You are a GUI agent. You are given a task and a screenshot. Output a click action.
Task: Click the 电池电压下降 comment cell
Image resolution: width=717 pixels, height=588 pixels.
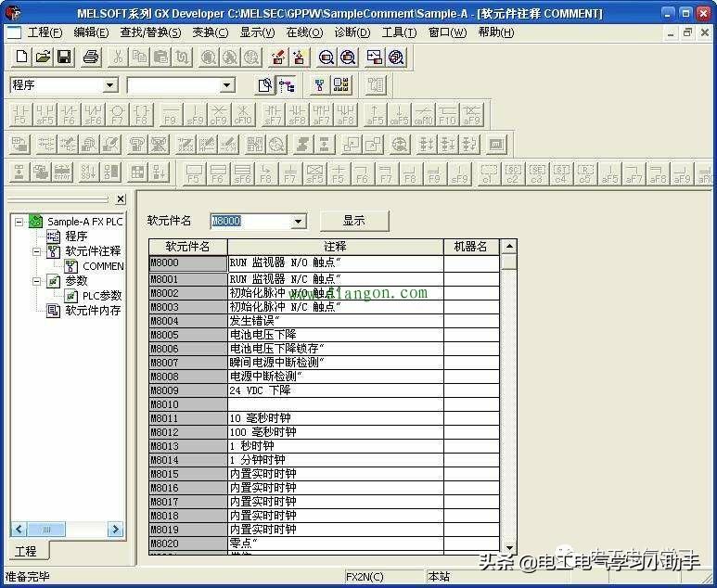pos(336,335)
